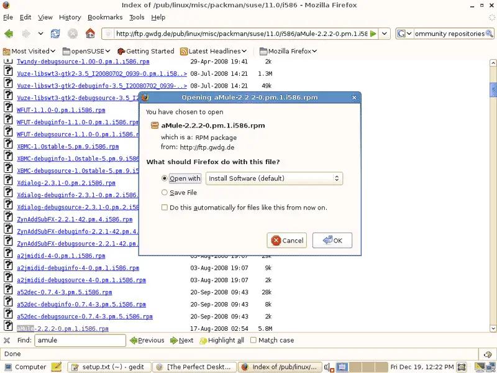Image resolution: width=497 pixels, height=373 pixels.
Task: Open the Computer menu in the panel
Action: click(x=26, y=367)
